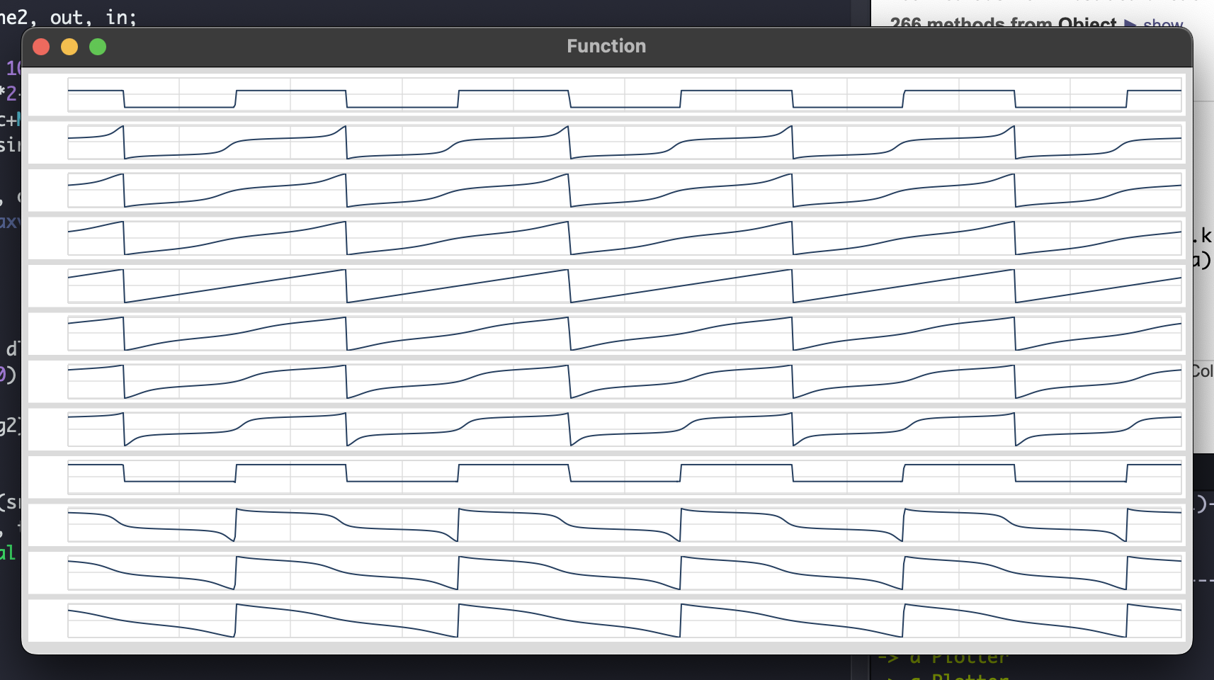Screen dimensions: 1214x680
Task: Select the fourth plot from the top
Action: (x=623, y=238)
